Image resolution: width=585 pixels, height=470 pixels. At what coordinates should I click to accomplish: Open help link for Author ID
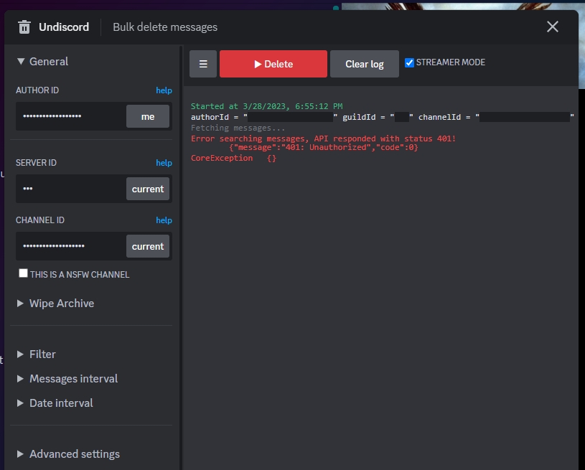point(164,90)
